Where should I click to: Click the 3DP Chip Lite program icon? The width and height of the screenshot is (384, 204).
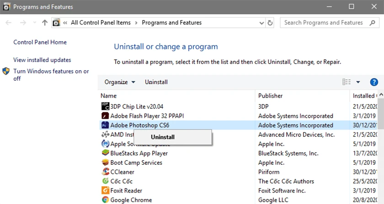(x=105, y=106)
